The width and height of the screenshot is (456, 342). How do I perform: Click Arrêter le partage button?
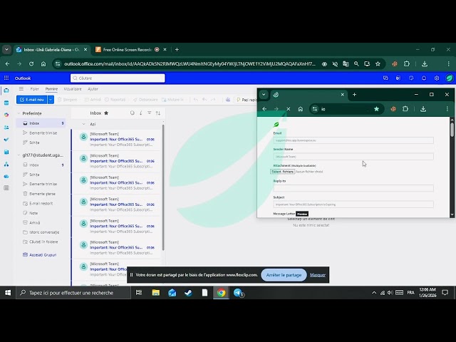click(x=284, y=275)
